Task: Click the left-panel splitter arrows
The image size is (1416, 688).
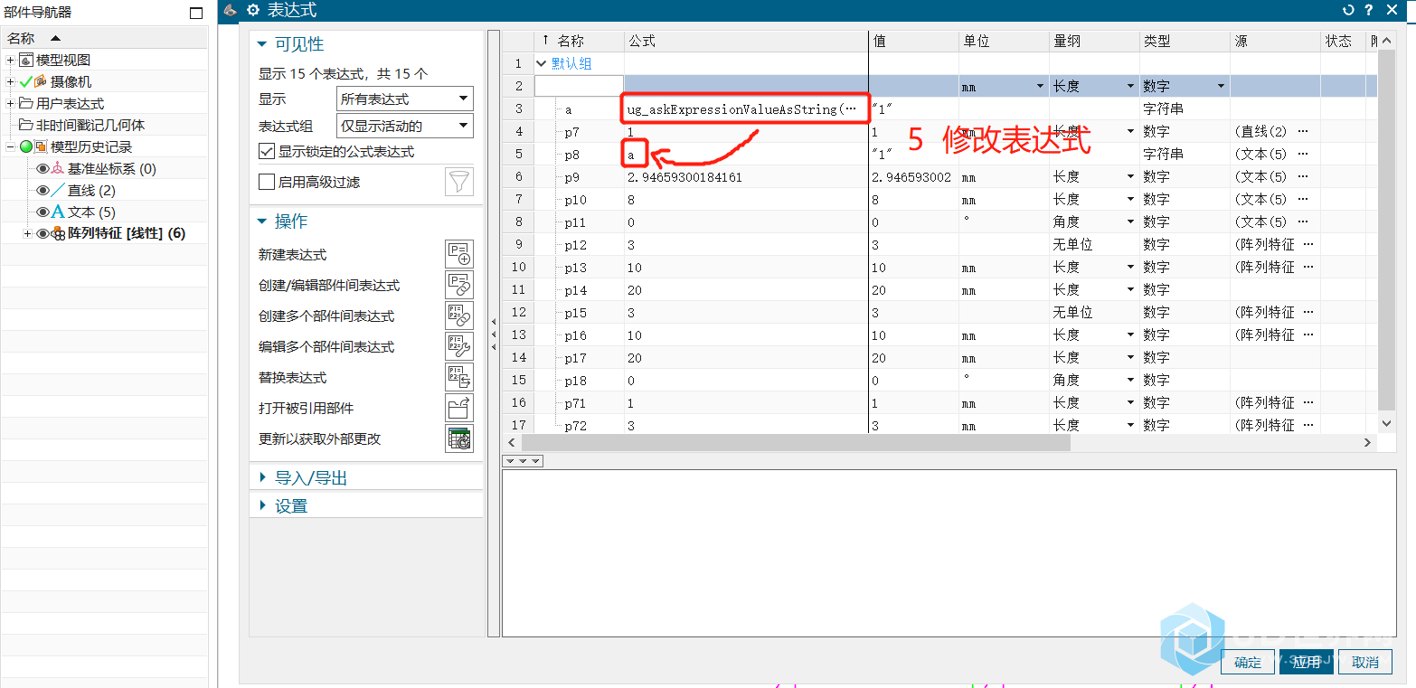Action: [494, 335]
